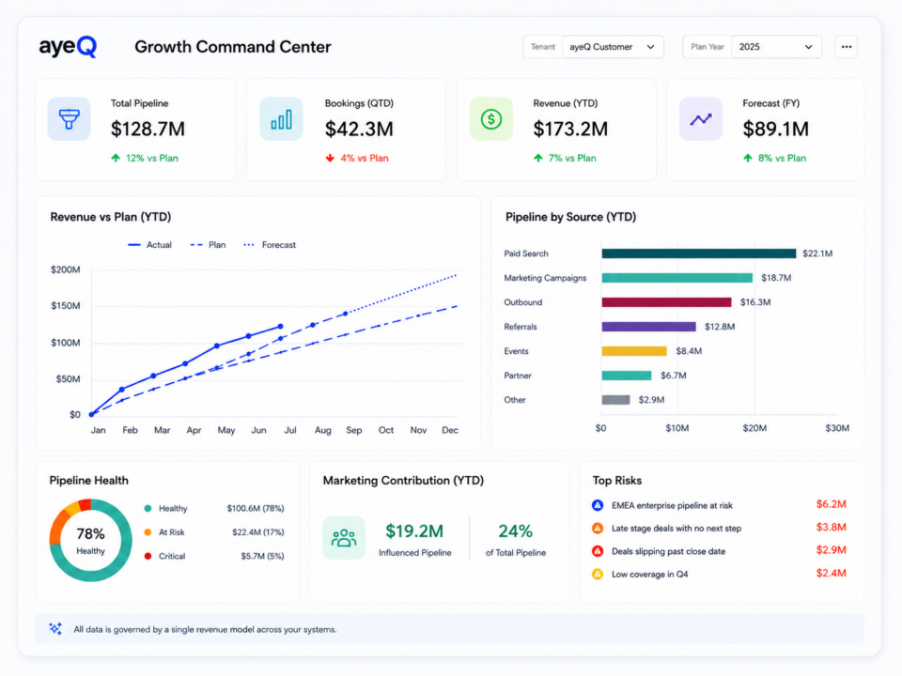The image size is (902, 676).
Task: Open the Tenant ayeQ Customer dropdown
Action: tap(613, 47)
